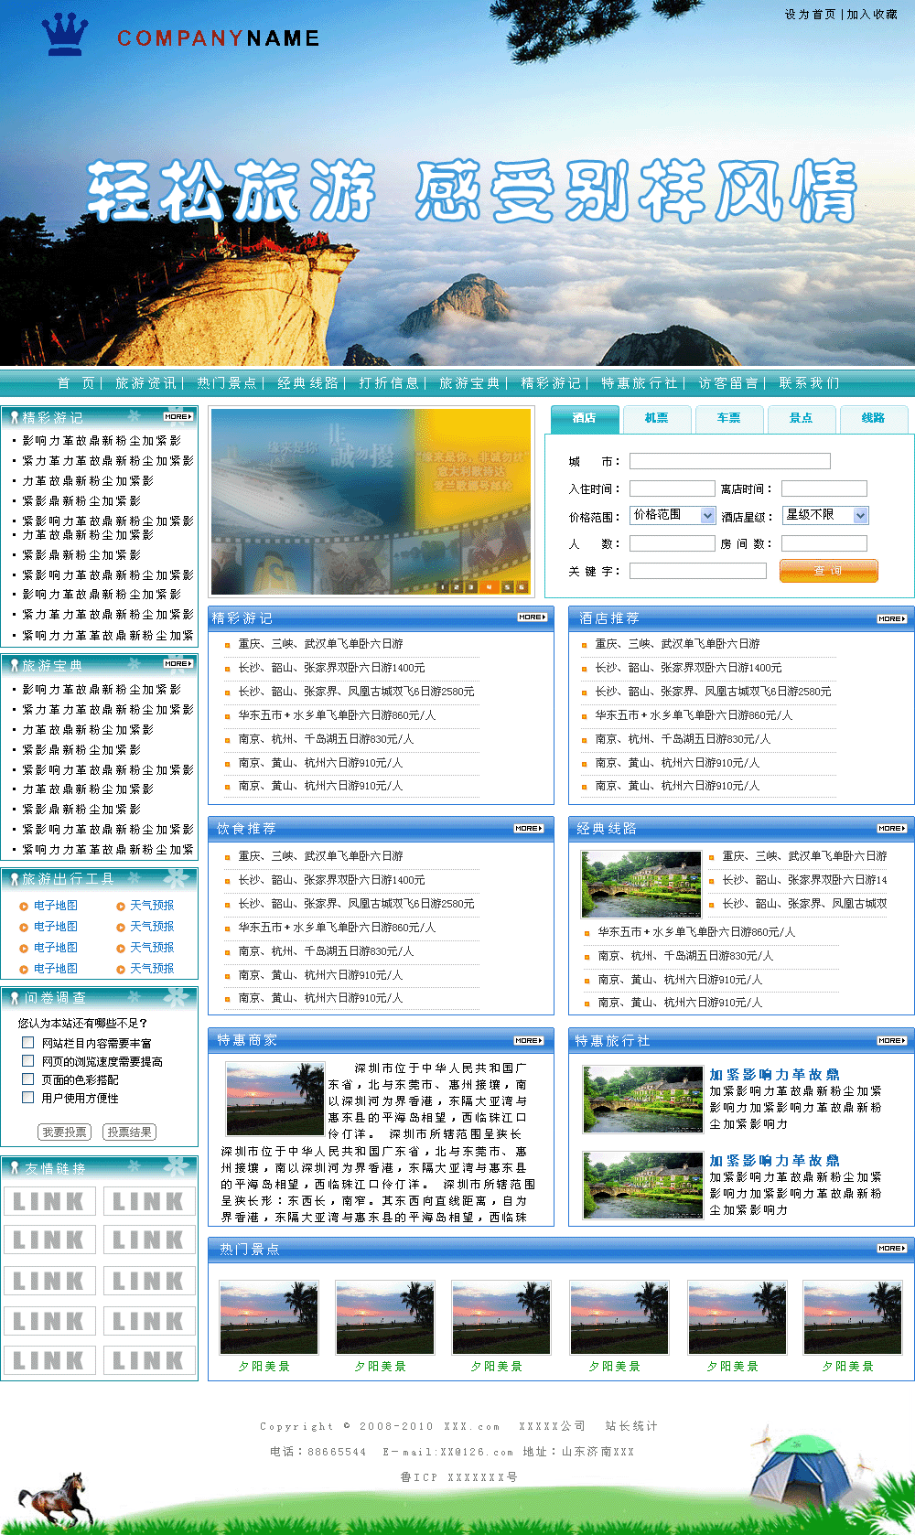Select 热门景点 in the navigation bar
915x1535 pixels.
[x=226, y=383]
